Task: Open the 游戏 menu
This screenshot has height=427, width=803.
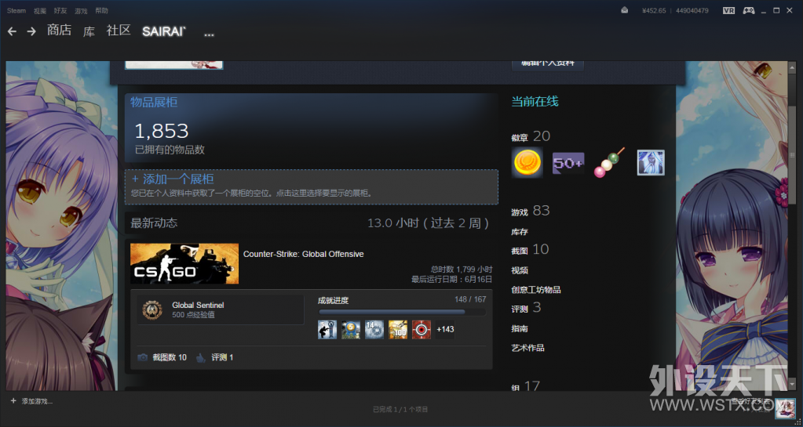Action: [80, 11]
